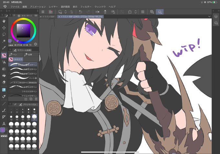Screen dimensions: 220x154
Task: Click the Clip Studio spiral icon in toolbar
Action: 51,12
